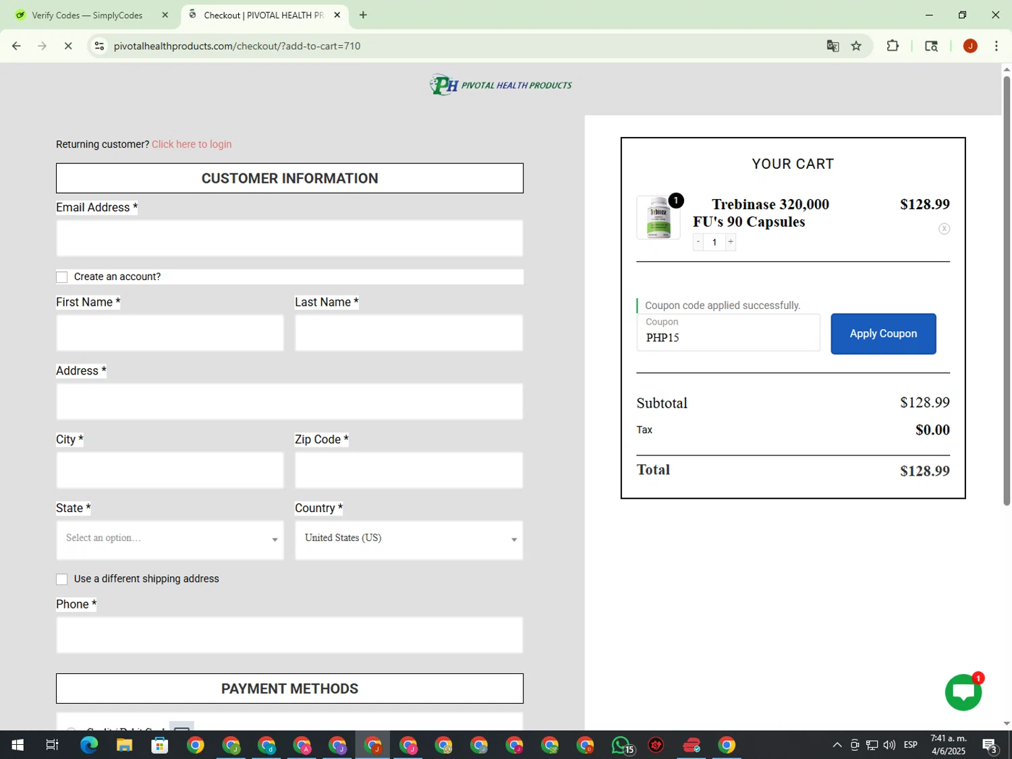Close the Verify Codes SimplyCodes tab

(x=165, y=15)
